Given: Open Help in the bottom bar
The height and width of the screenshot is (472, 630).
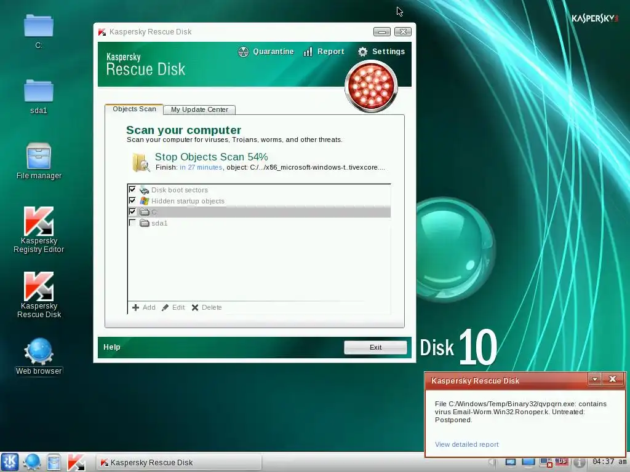Looking at the screenshot, I should click(112, 347).
